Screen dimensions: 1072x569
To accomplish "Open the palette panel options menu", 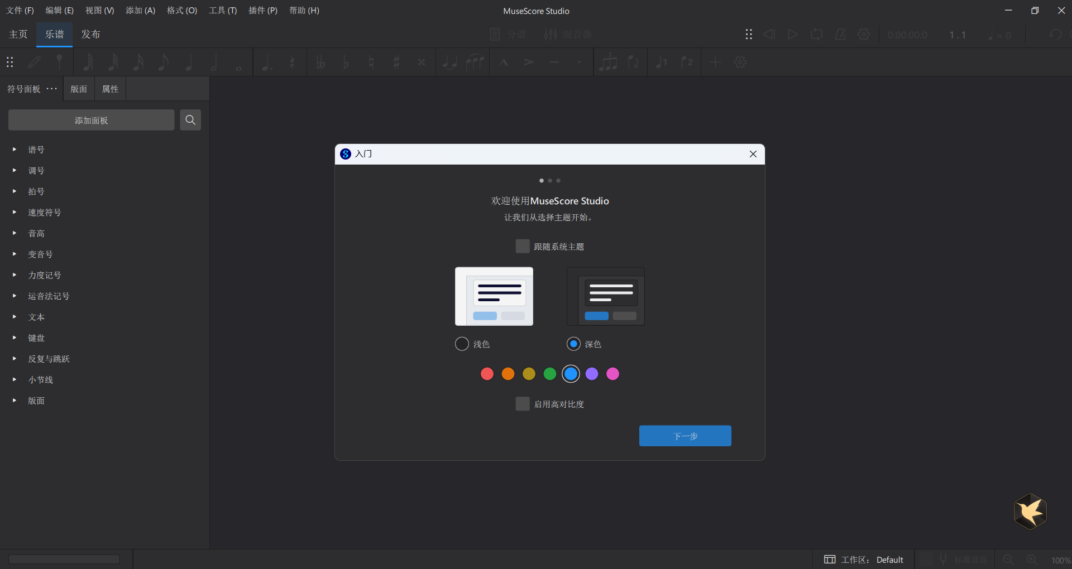I will (x=52, y=89).
